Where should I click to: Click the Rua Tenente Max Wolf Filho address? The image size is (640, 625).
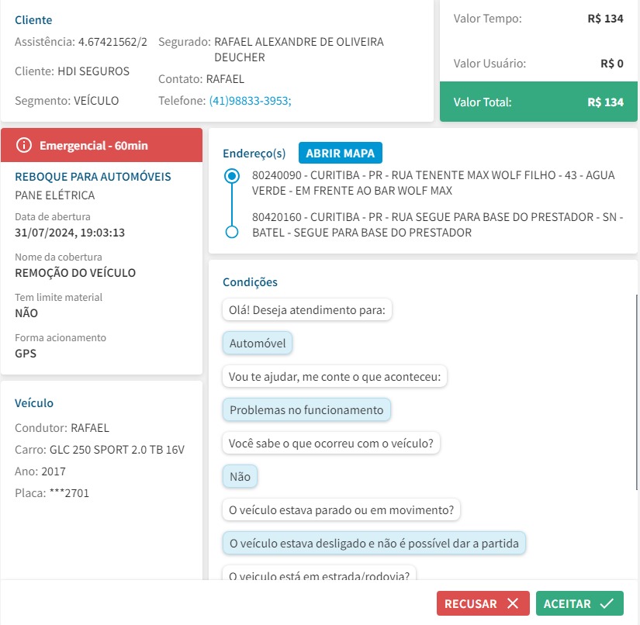click(x=434, y=183)
